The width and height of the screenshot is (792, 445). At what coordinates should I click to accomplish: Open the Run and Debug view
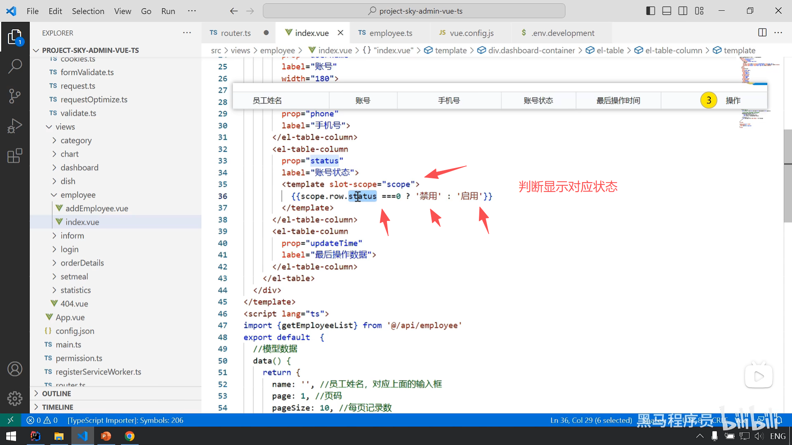pos(15,126)
